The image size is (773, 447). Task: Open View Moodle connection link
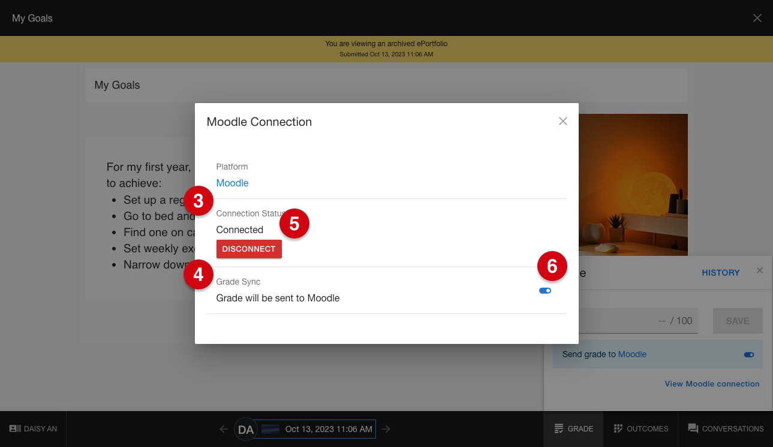(x=712, y=383)
